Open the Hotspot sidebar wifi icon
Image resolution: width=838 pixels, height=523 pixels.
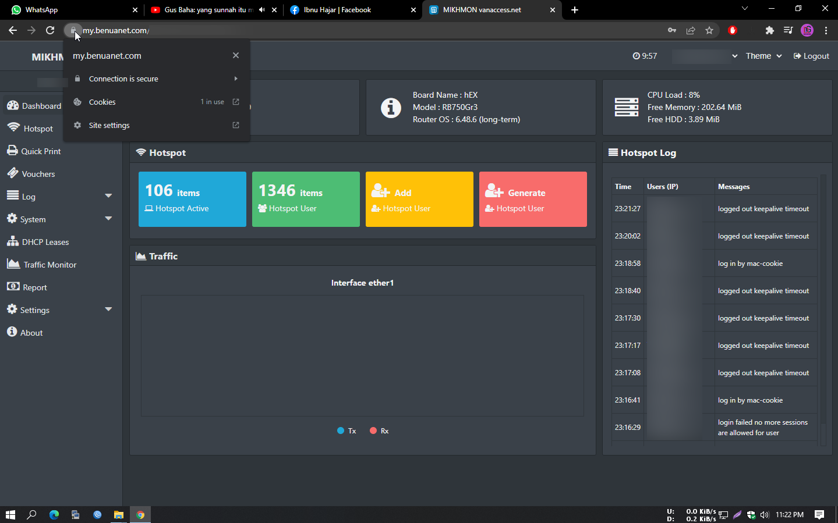pos(13,128)
